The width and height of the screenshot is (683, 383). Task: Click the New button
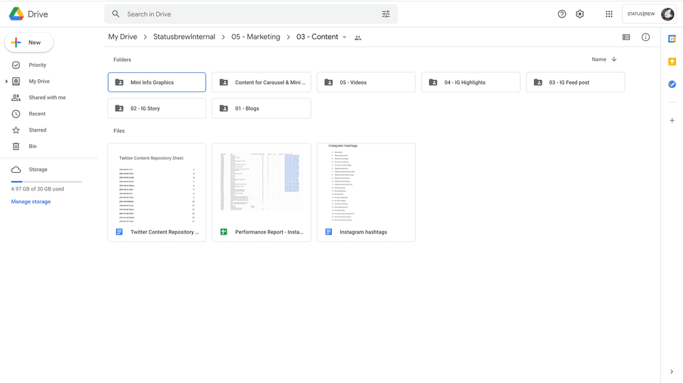point(29,42)
